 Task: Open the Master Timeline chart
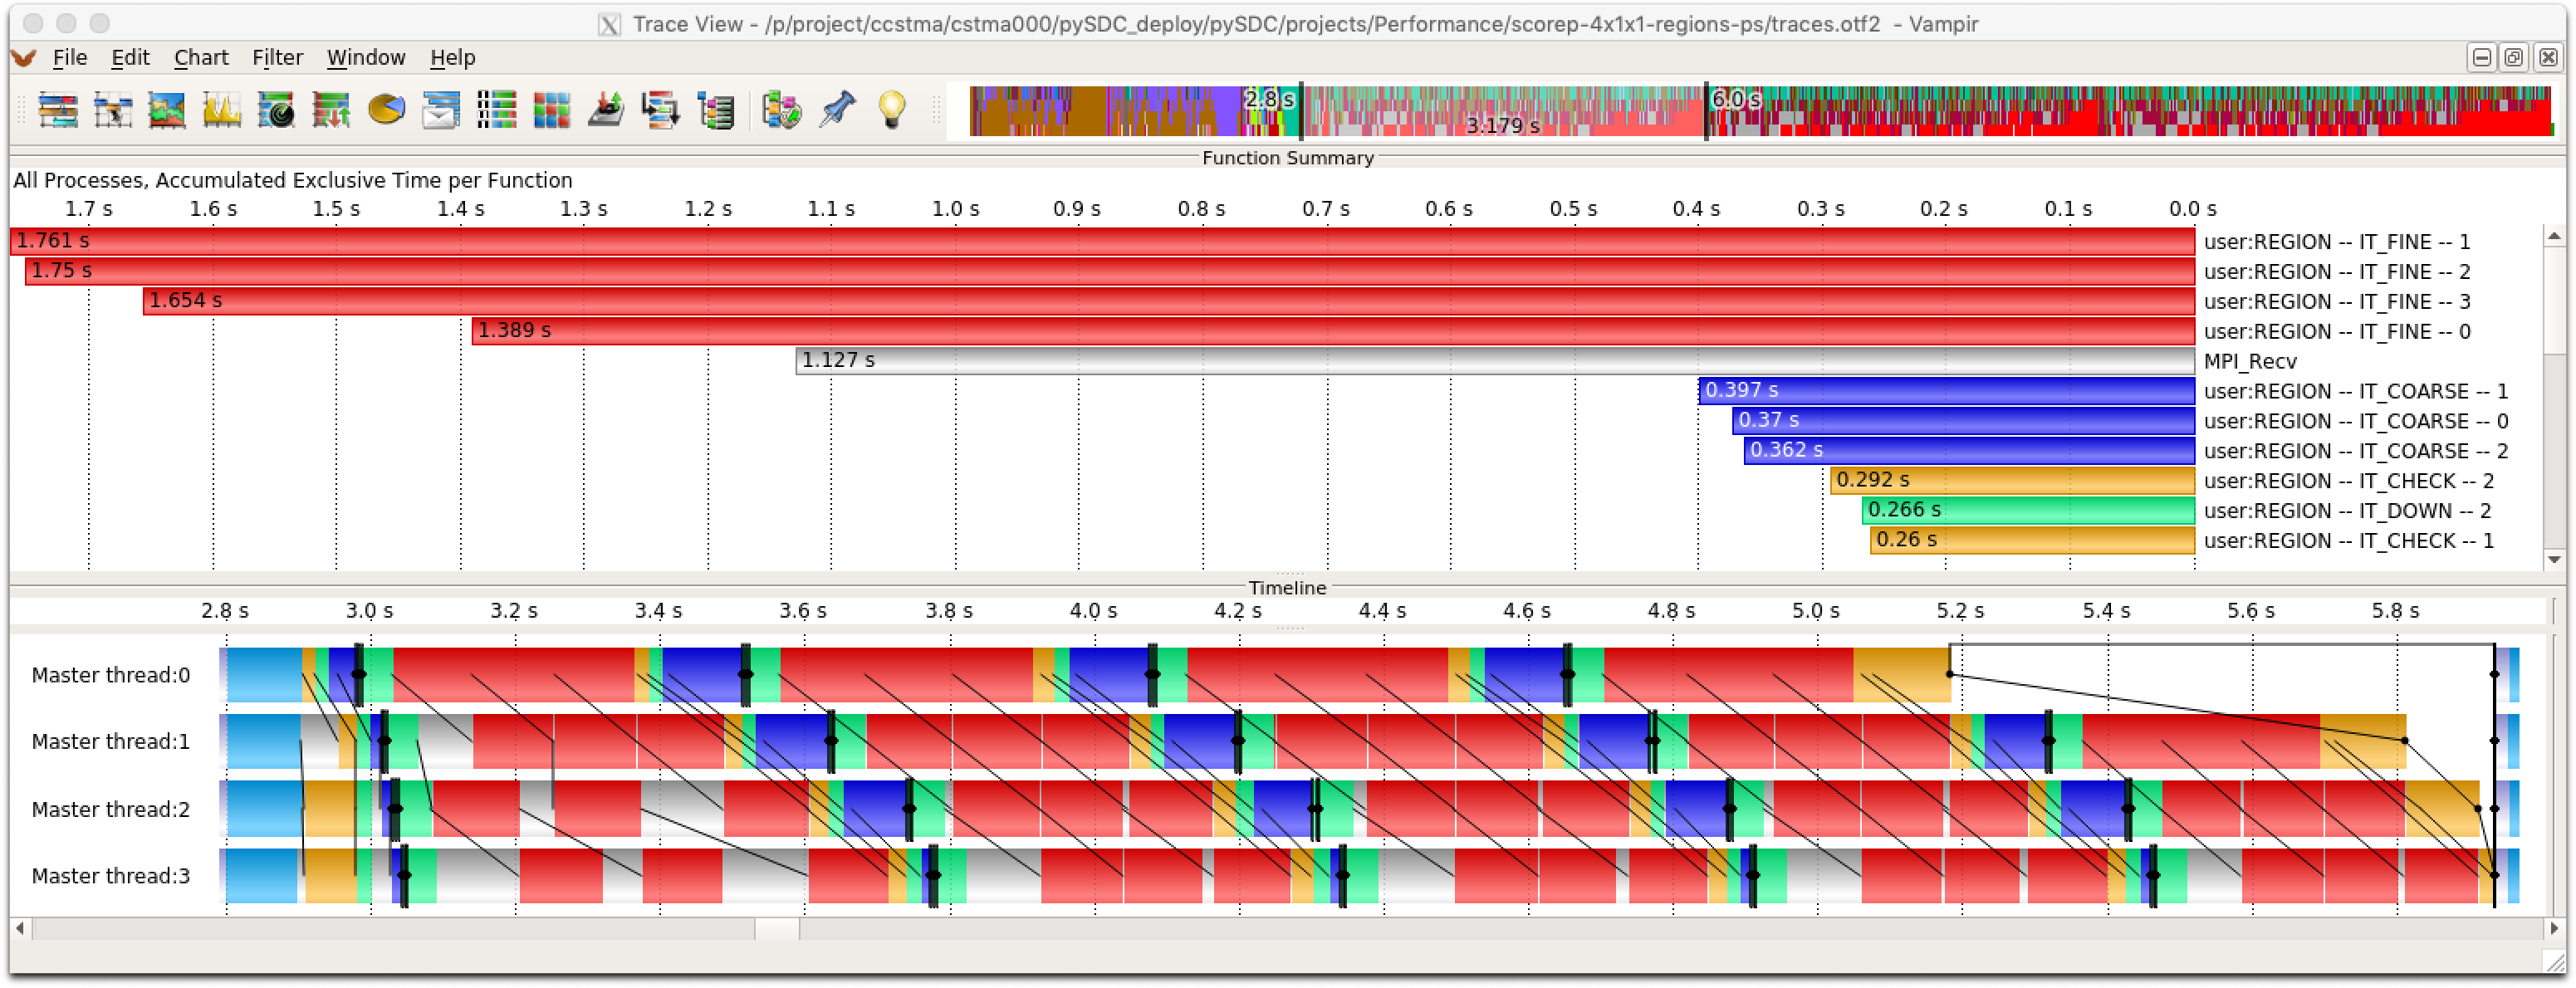[x=58, y=109]
